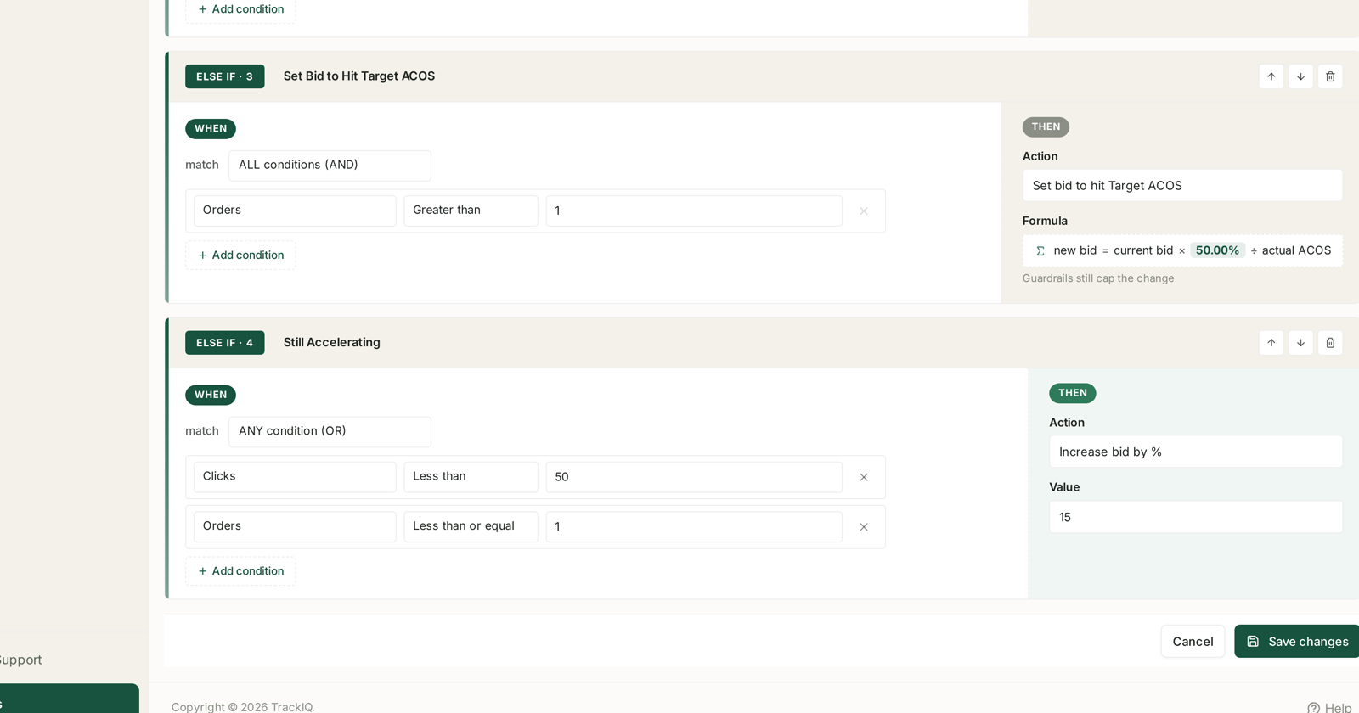This screenshot has height=713, width=1359.
Task: Edit the Orders Less than or equal value
Action: (x=694, y=526)
